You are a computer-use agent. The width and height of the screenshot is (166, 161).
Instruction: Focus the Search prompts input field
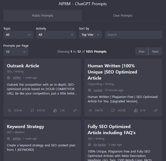[133, 35]
